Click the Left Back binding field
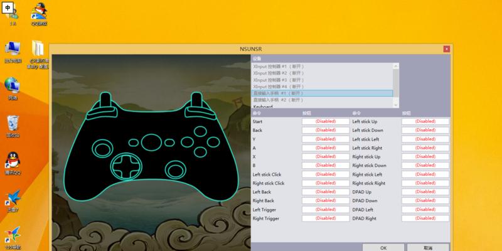Viewport: 502px width, 251px height. [326, 192]
